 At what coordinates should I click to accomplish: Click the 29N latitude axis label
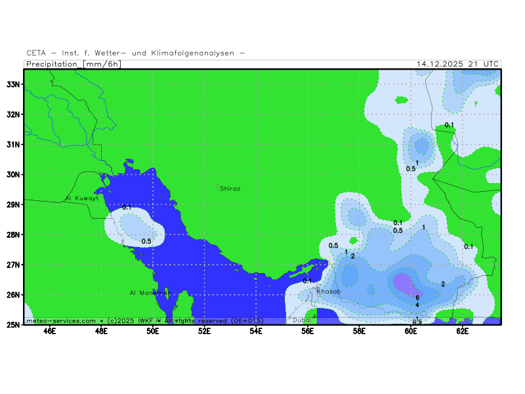12,204
